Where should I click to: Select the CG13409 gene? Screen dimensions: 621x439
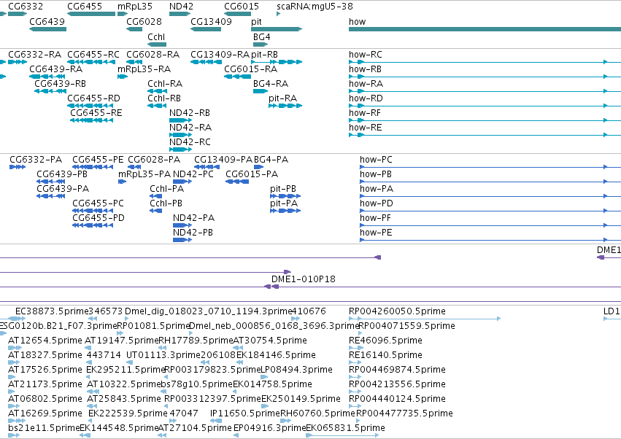pyautogui.click(x=206, y=29)
